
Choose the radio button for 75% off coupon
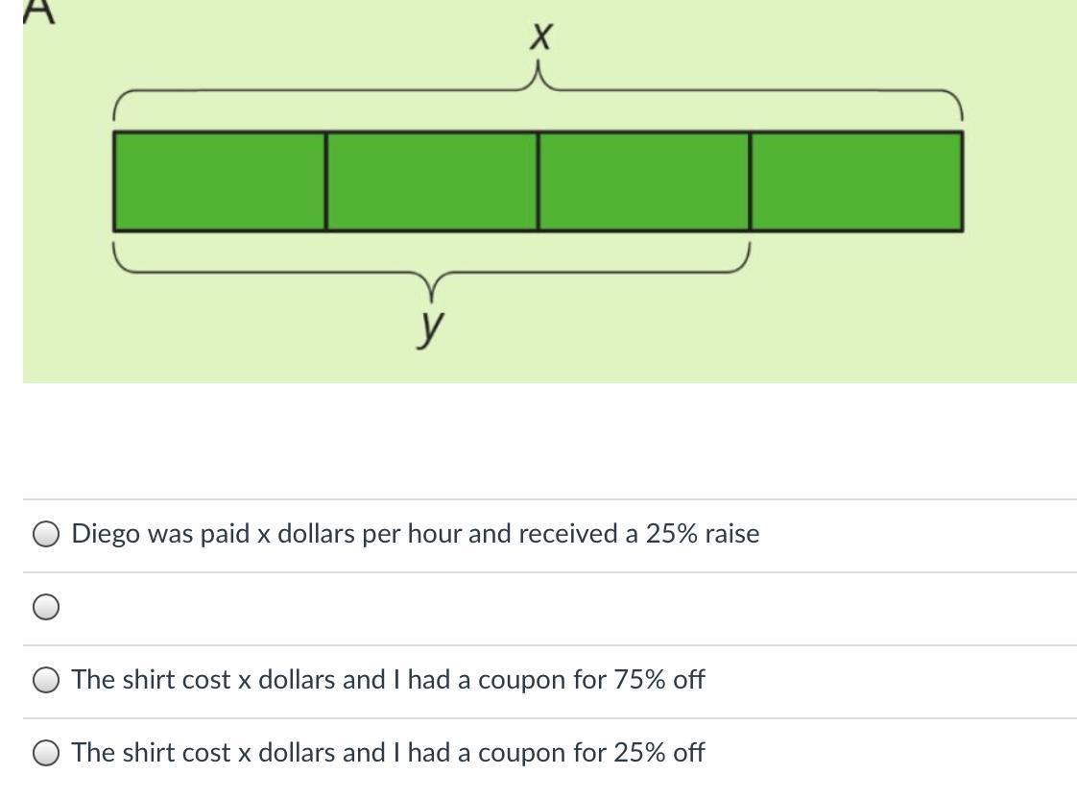click(x=46, y=680)
